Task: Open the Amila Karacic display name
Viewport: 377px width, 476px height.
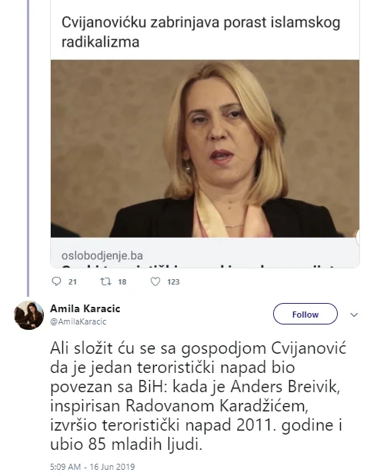Action: 85,308
